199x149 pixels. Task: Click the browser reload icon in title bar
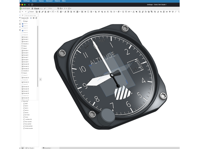coord(32,4)
